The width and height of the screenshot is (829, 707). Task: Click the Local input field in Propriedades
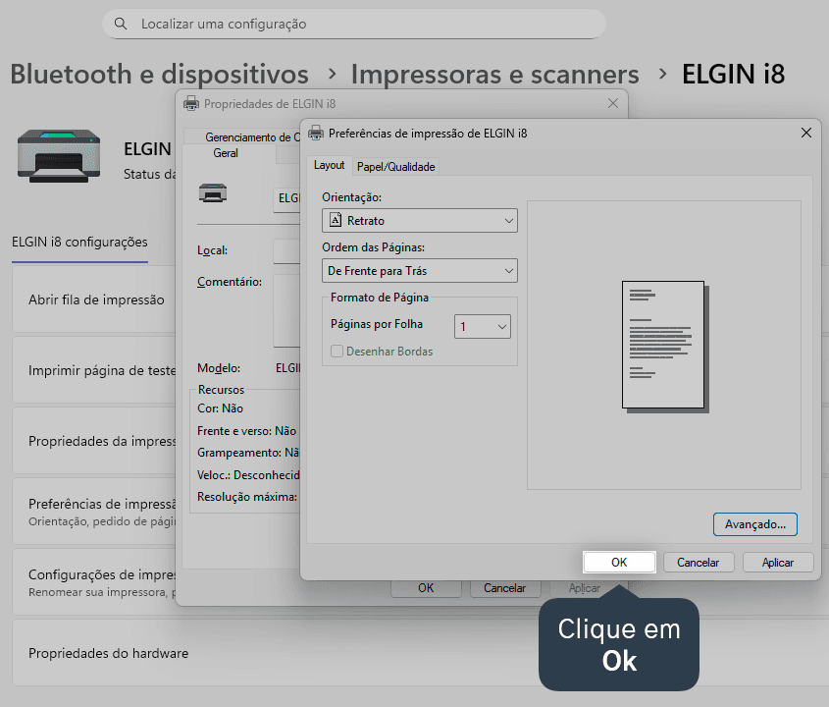coord(286,251)
